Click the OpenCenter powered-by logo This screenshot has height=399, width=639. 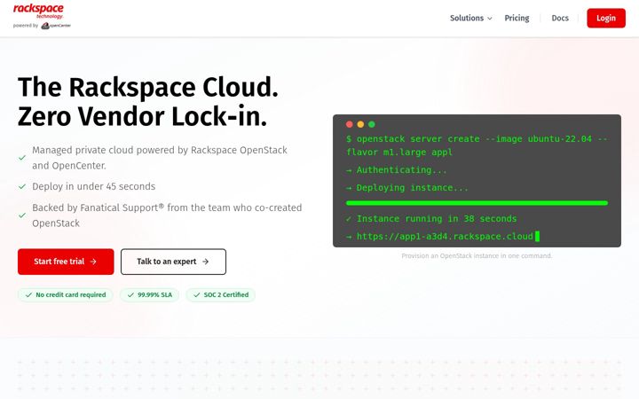pos(56,26)
